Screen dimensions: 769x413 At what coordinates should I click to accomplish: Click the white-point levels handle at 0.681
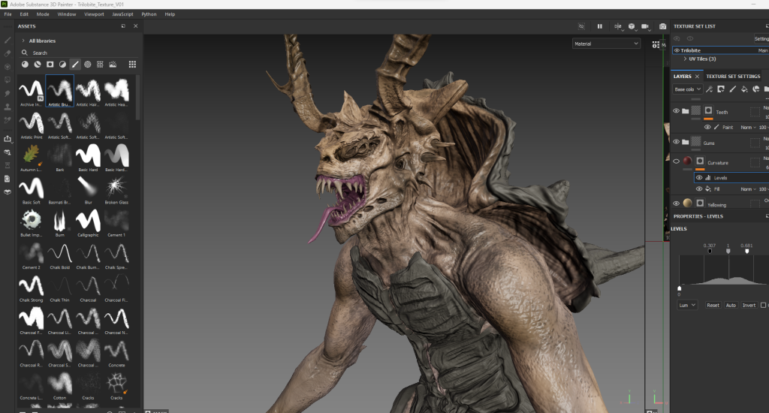[x=746, y=252]
